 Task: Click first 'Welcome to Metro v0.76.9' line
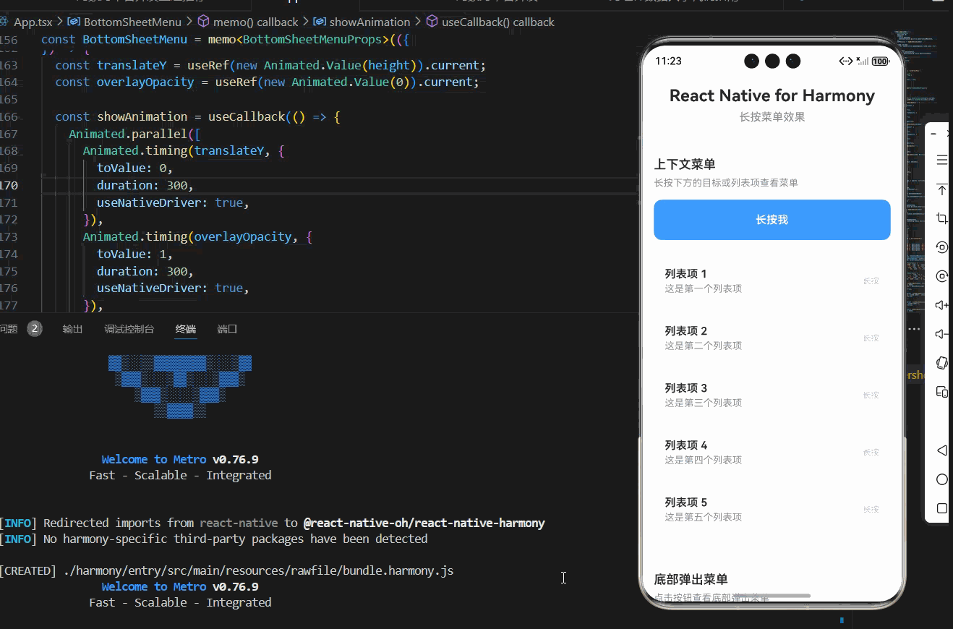tap(180, 459)
